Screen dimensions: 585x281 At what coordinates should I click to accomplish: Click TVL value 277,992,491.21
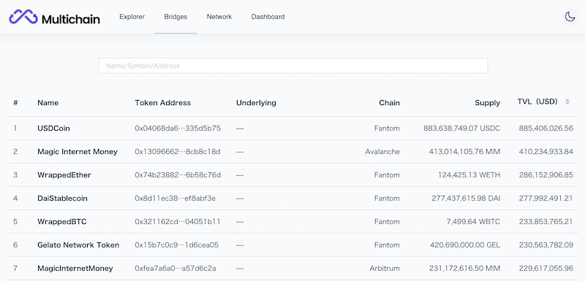[546, 199]
